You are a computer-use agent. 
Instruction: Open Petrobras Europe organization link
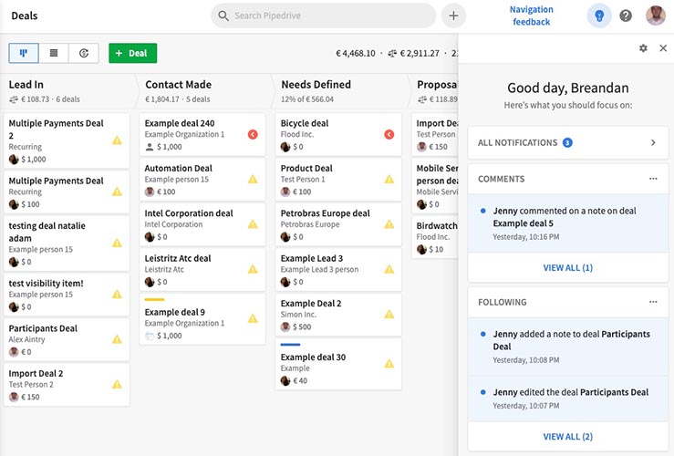[310, 224]
